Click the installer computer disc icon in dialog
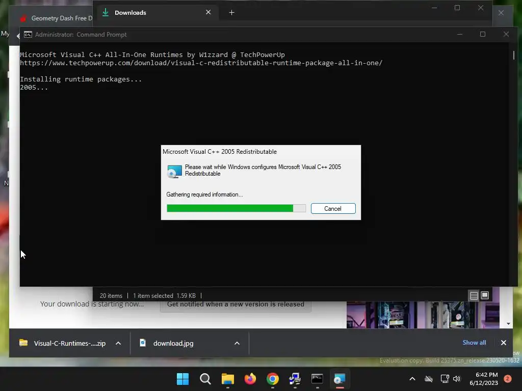The height and width of the screenshot is (391, 522). [x=174, y=171]
